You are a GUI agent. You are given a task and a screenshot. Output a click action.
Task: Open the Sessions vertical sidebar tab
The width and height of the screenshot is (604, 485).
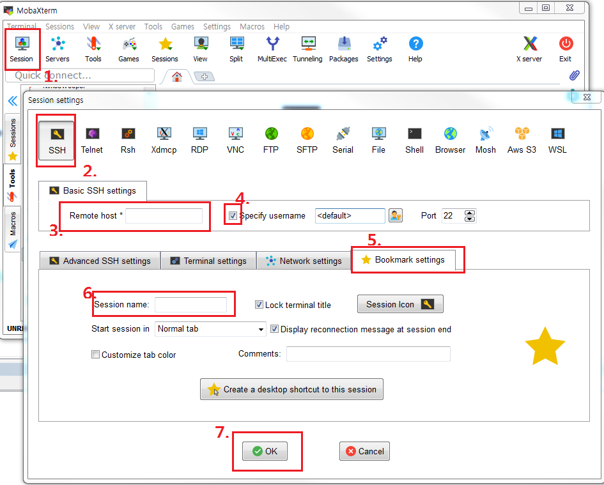point(13,138)
